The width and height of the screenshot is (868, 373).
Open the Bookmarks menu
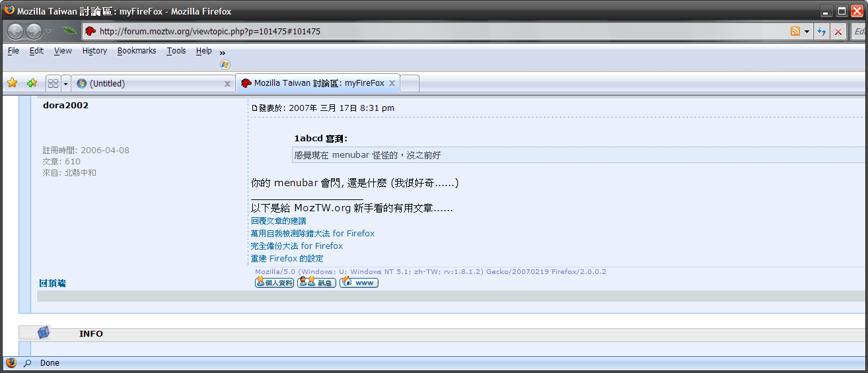[137, 51]
